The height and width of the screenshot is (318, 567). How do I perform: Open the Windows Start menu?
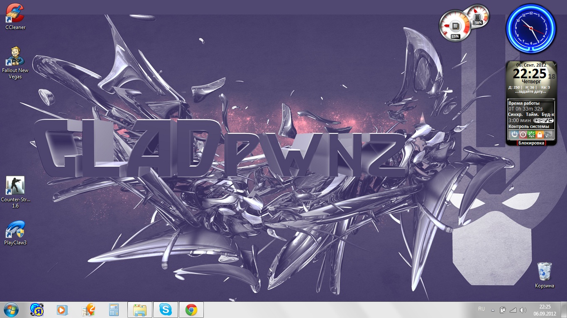pos(11,310)
